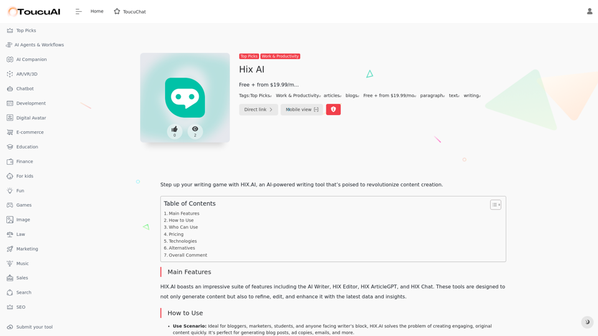Click the Education graduation cap icon
The width and height of the screenshot is (598, 336).
[10, 147]
